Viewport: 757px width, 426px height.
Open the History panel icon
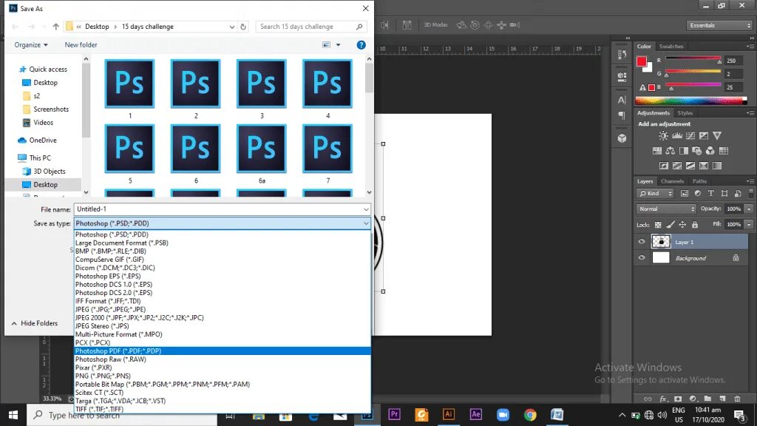pos(622,55)
